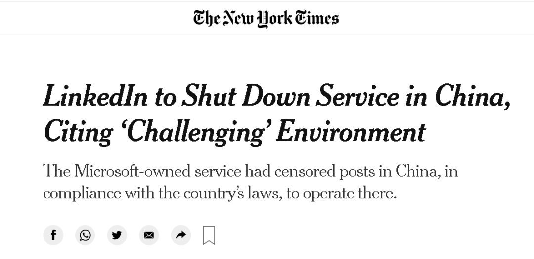Share the article via WhatsApp
The height and width of the screenshot is (259, 534).
(85, 235)
